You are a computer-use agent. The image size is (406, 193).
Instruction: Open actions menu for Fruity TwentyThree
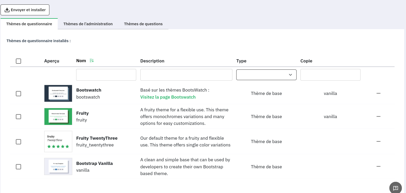(x=378, y=141)
